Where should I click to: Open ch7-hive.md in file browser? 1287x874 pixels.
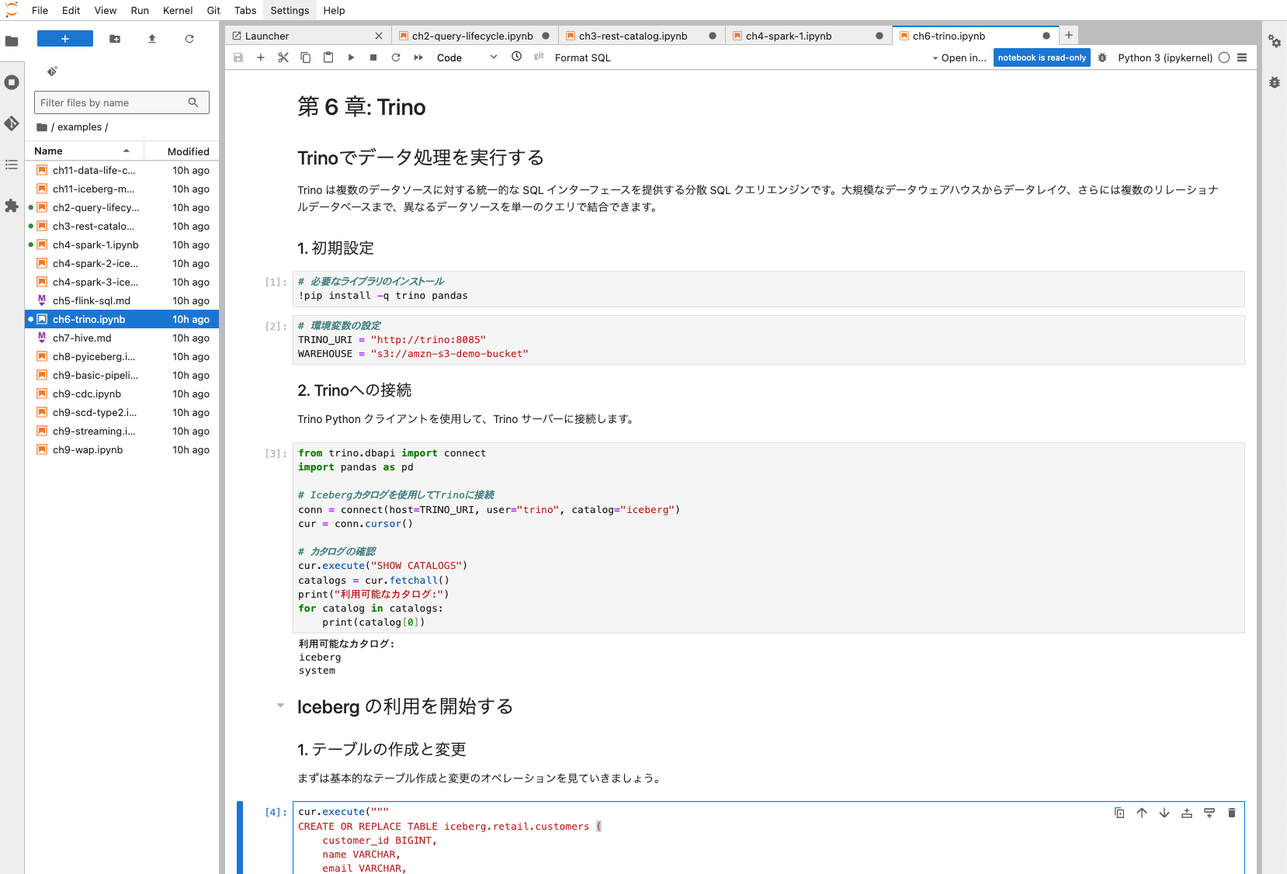click(82, 338)
